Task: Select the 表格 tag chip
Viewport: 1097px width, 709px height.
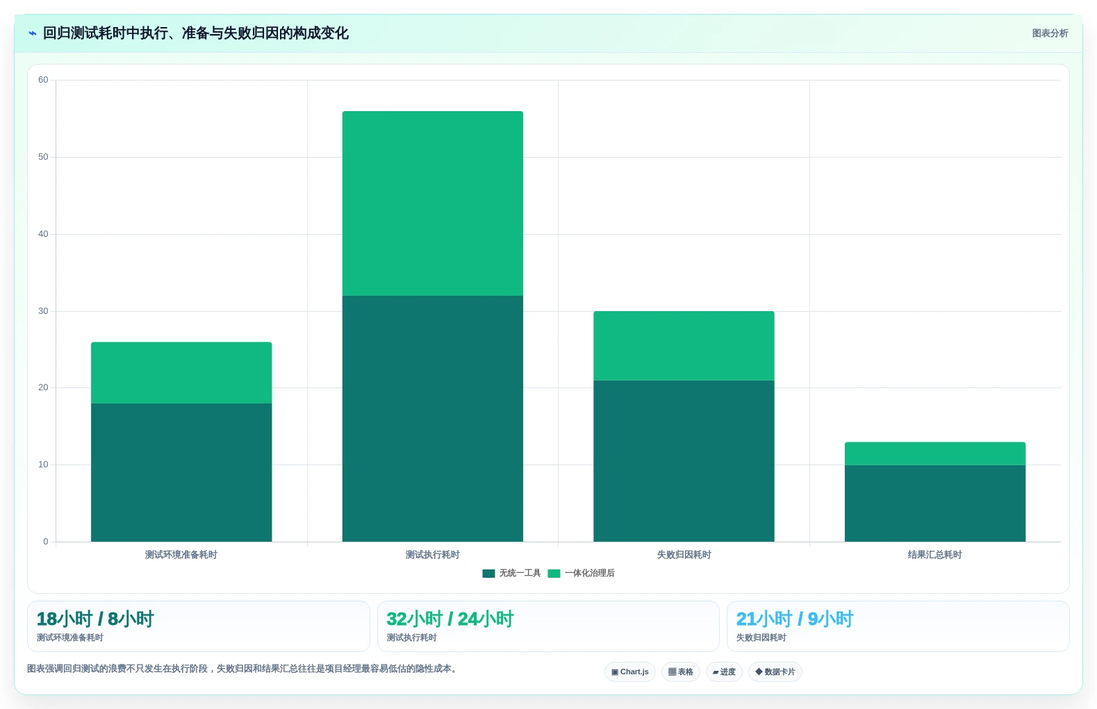Action: tap(681, 672)
